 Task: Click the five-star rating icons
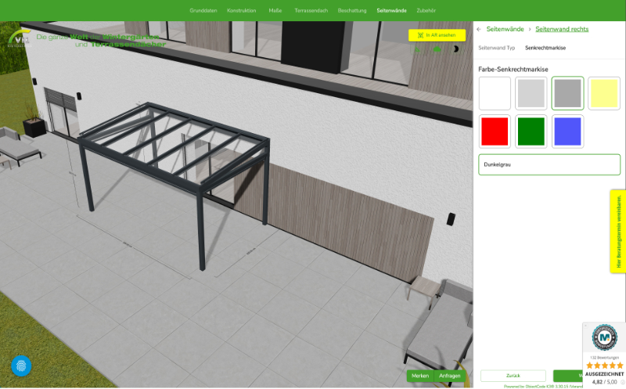[x=604, y=366]
